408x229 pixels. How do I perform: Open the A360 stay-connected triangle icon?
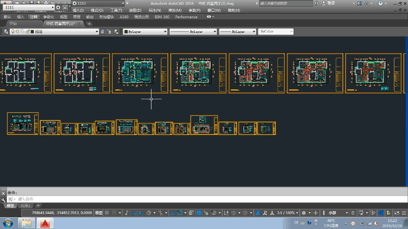click(x=367, y=3)
